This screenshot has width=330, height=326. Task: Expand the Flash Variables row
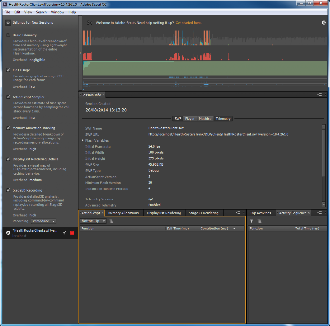[x=83, y=141]
